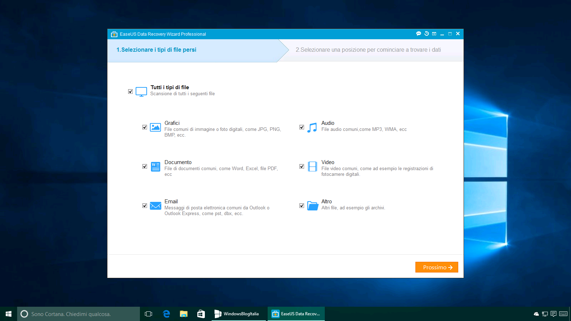Click the 'Grafici' label
The image size is (571, 321).
pos(172,123)
